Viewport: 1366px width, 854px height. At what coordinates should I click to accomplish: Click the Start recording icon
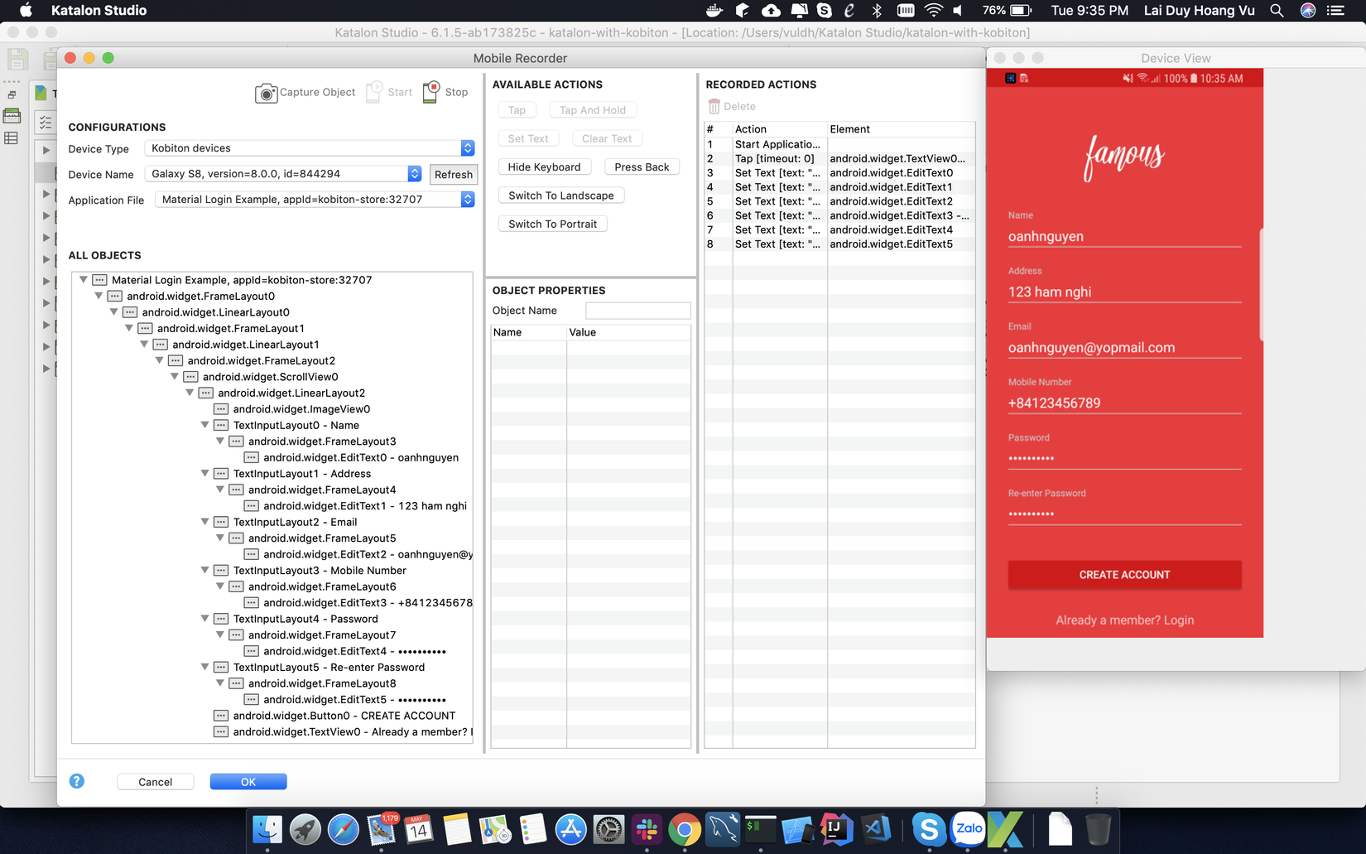(374, 92)
